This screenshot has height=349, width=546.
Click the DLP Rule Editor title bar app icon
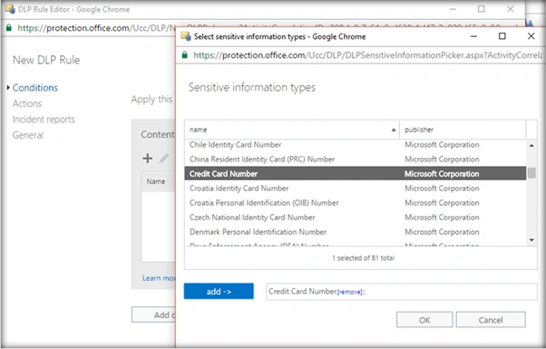point(10,9)
